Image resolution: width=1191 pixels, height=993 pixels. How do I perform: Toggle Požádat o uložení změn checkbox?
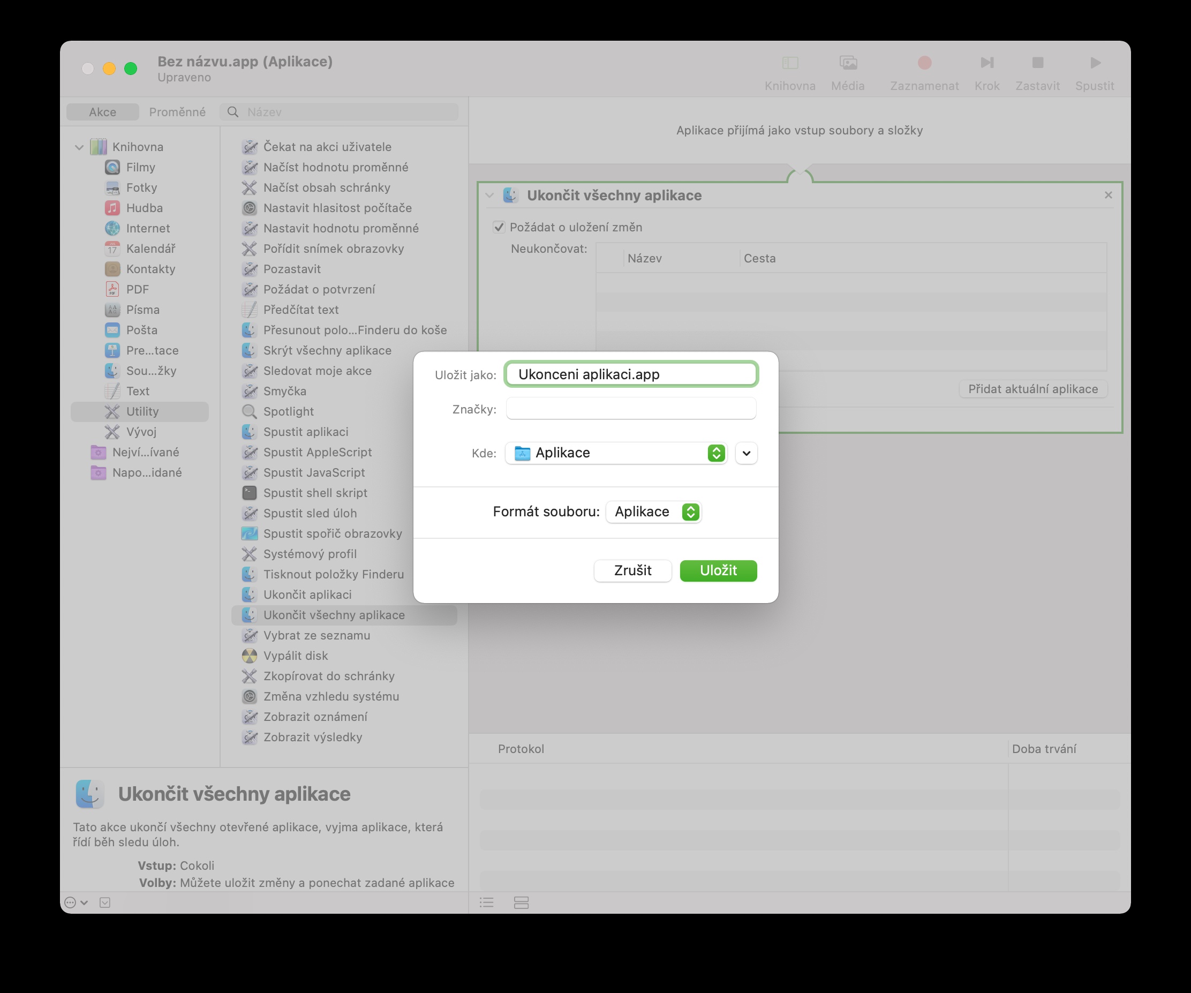[x=499, y=228]
